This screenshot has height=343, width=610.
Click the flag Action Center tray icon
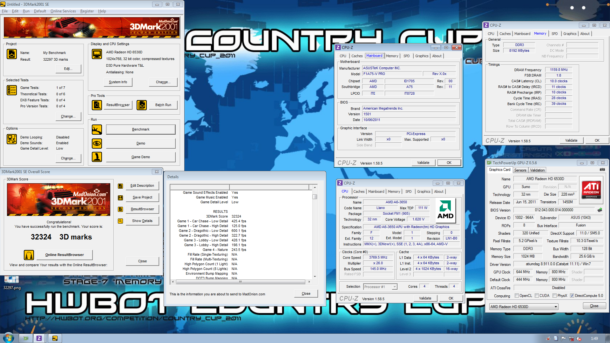(x=564, y=339)
